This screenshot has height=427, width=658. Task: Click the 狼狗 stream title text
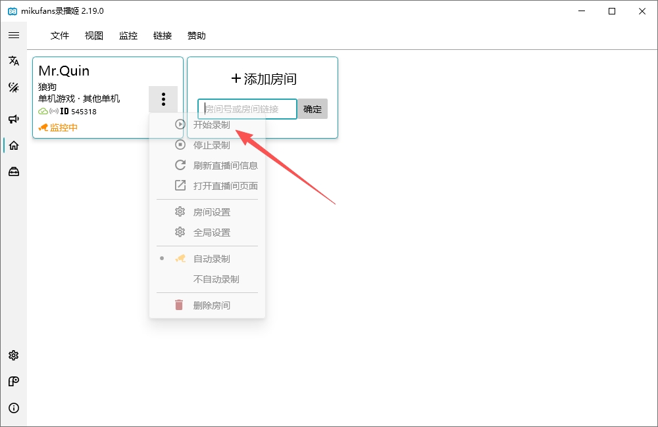pyautogui.click(x=47, y=87)
